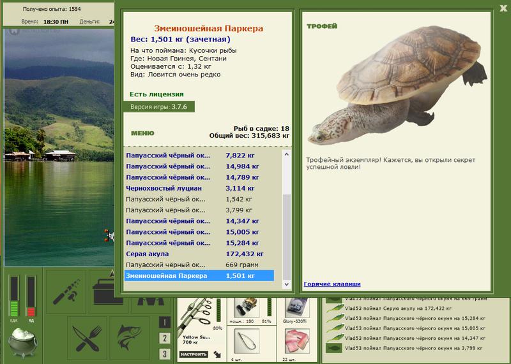Open the МЕНЮ keepnet menu
The height and width of the screenshot is (364, 511).
(142, 133)
